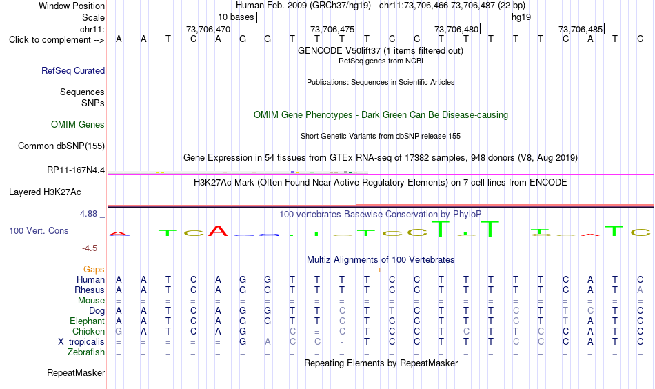Select the RP11-167N4.4 gene expression label

coord(76,170)
